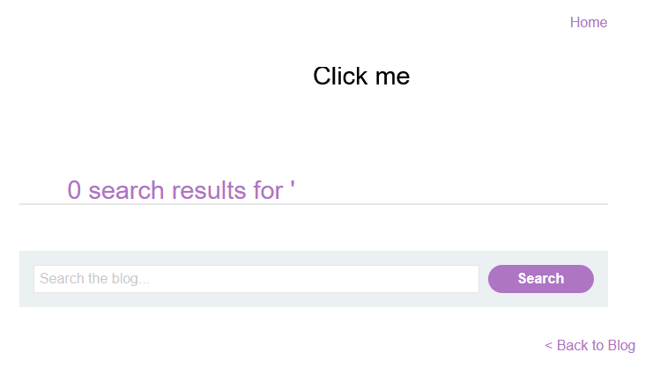Activate the search text field placeholder
Screen dimensions: 645x367
tap(95, 279)
